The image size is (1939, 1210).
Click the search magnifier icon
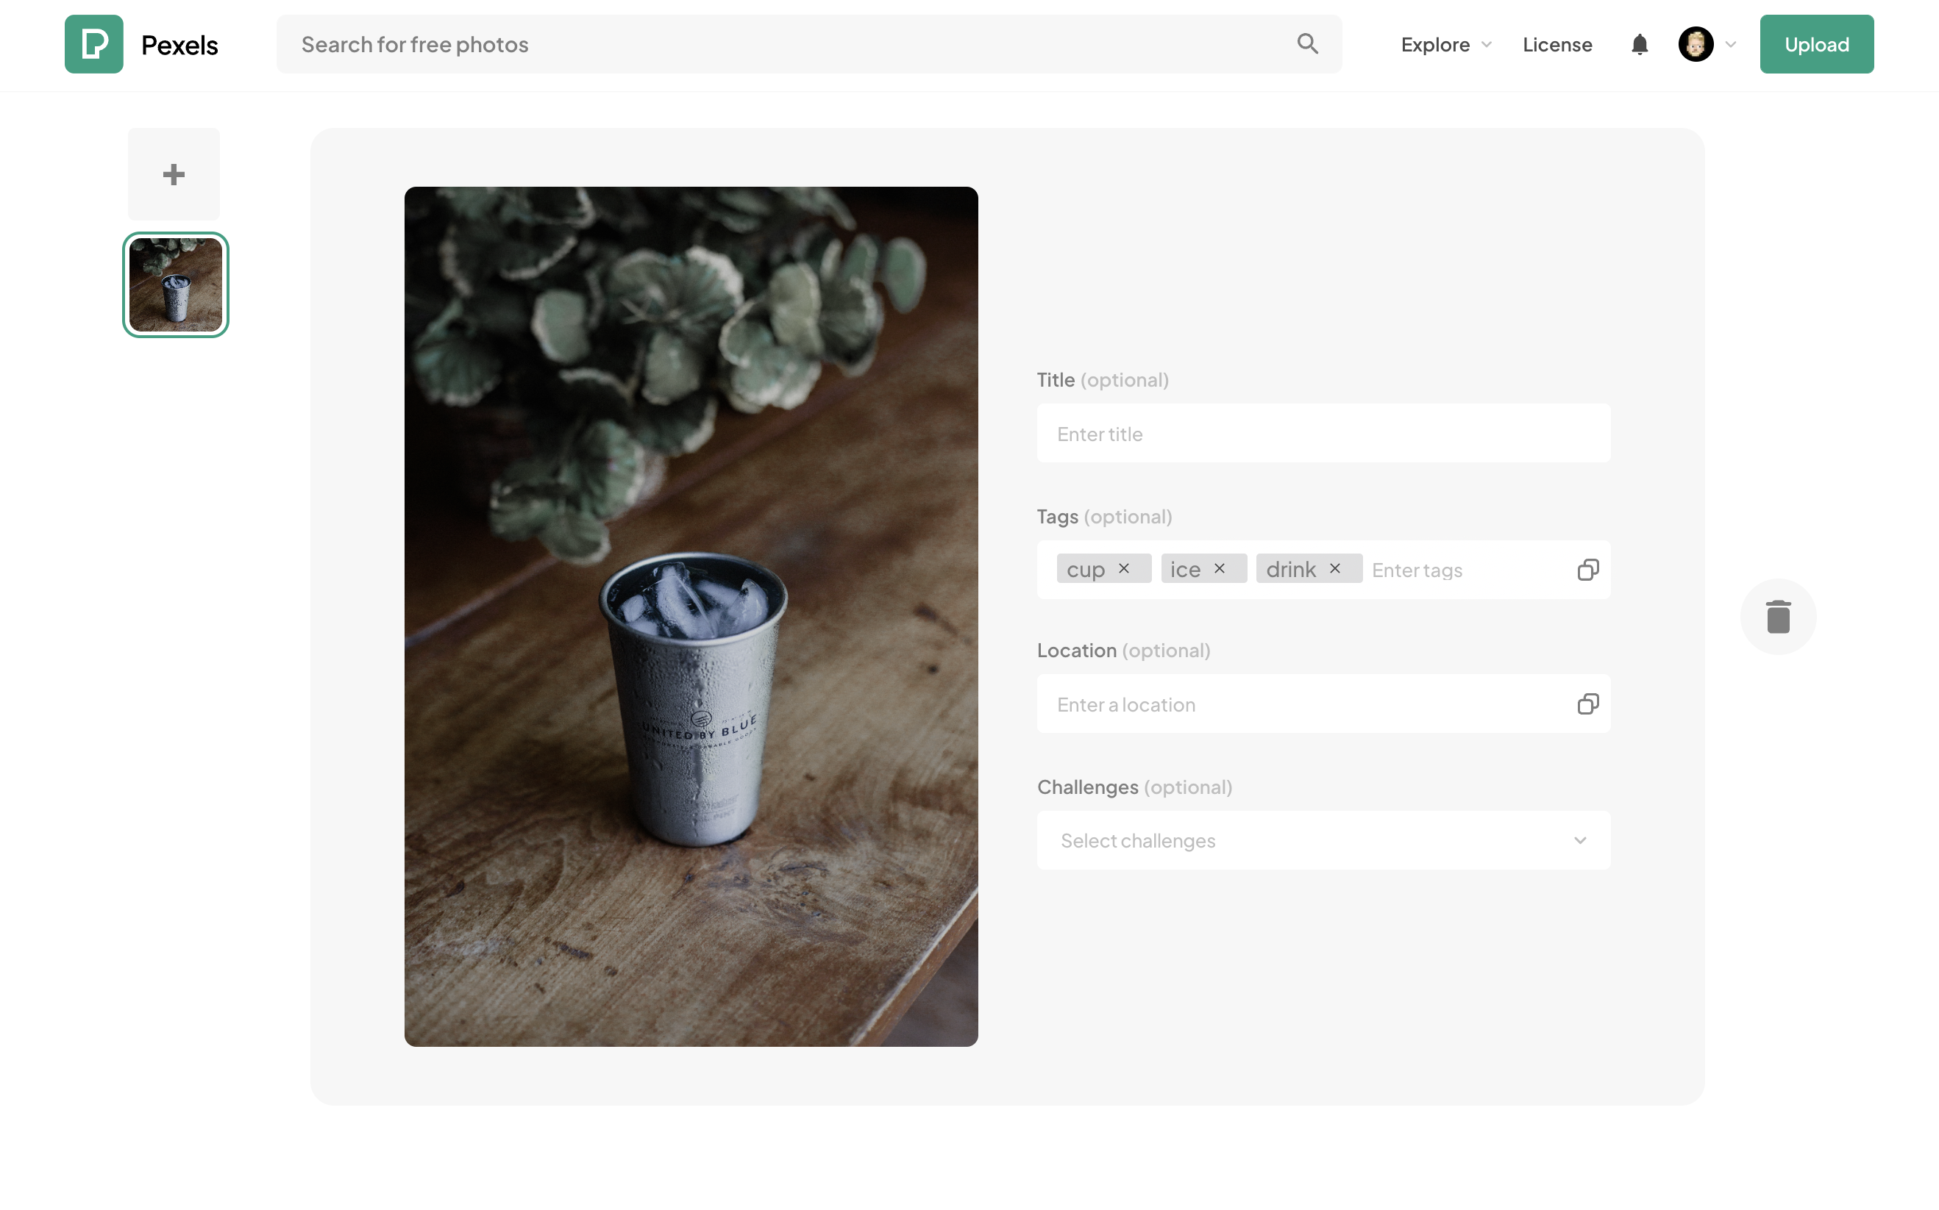point(1306,44)
